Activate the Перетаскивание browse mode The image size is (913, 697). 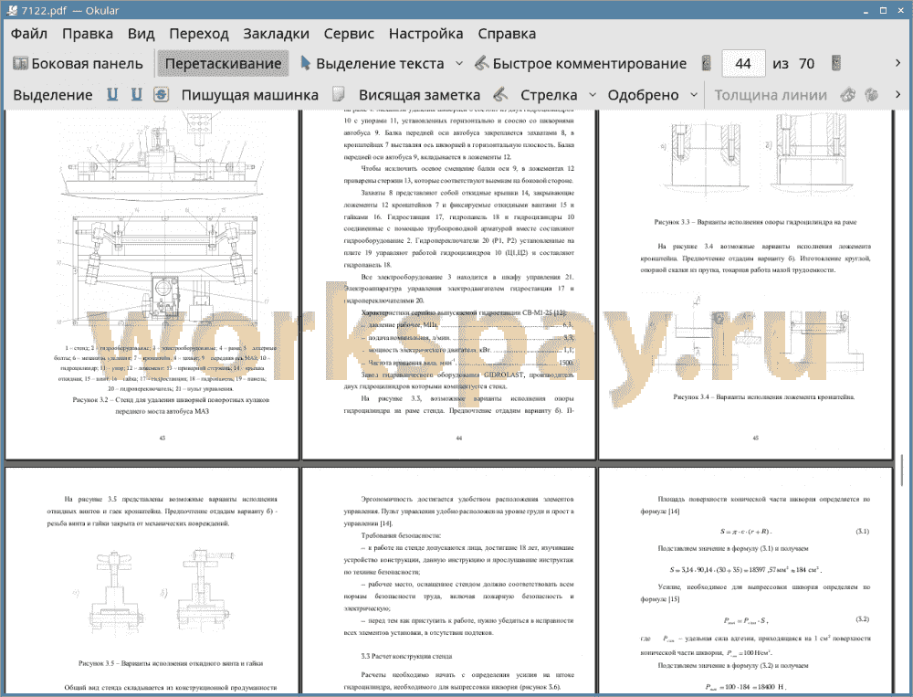(223, 64)
